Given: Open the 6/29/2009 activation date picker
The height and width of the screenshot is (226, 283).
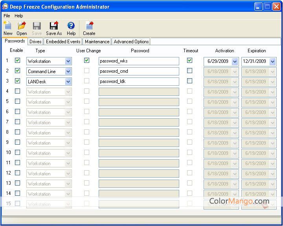Looking at the screenshot, I should [235, 61].
